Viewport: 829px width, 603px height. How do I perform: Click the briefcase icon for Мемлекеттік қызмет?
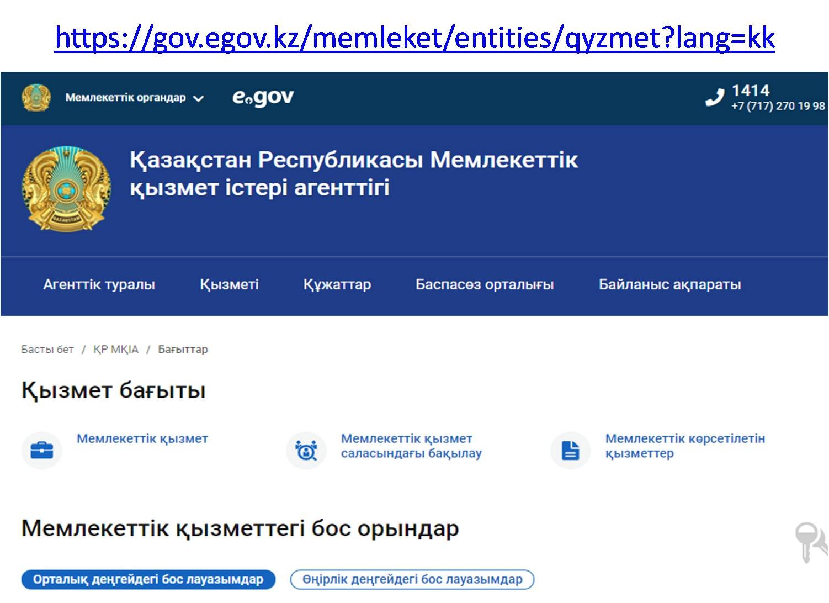(x=42, y=451)
